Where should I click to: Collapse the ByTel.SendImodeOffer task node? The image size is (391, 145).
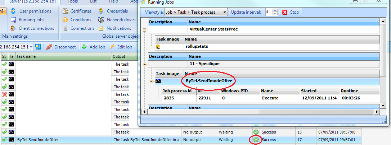[x=151, y=81]
